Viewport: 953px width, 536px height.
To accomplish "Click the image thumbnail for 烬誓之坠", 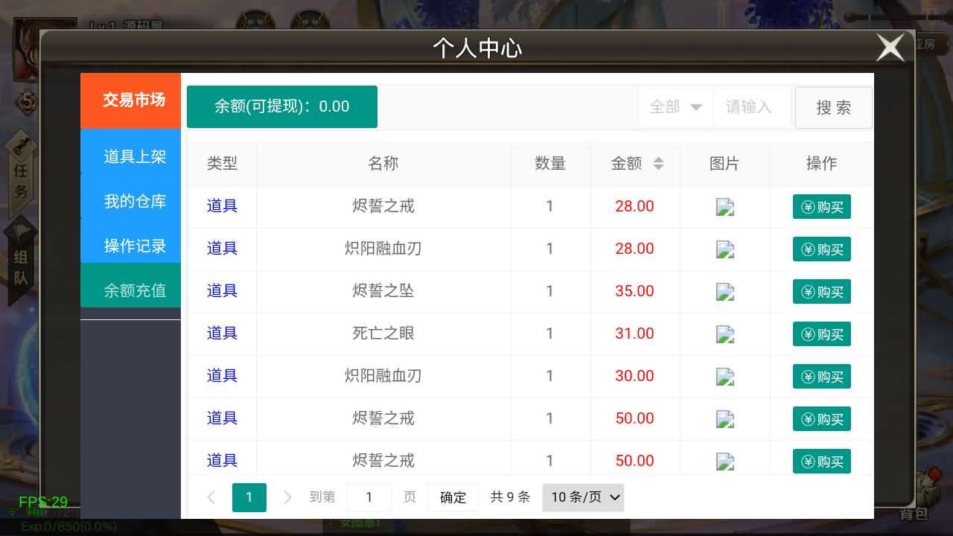I will pos(724,292).
